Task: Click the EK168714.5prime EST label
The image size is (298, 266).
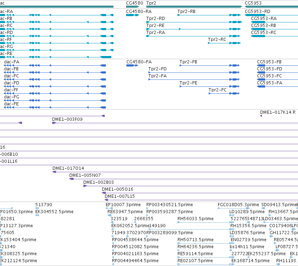Action: tap(250, 261)
